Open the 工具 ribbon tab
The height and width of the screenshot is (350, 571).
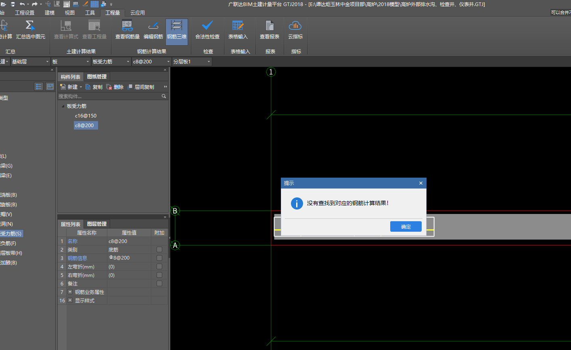90,13
